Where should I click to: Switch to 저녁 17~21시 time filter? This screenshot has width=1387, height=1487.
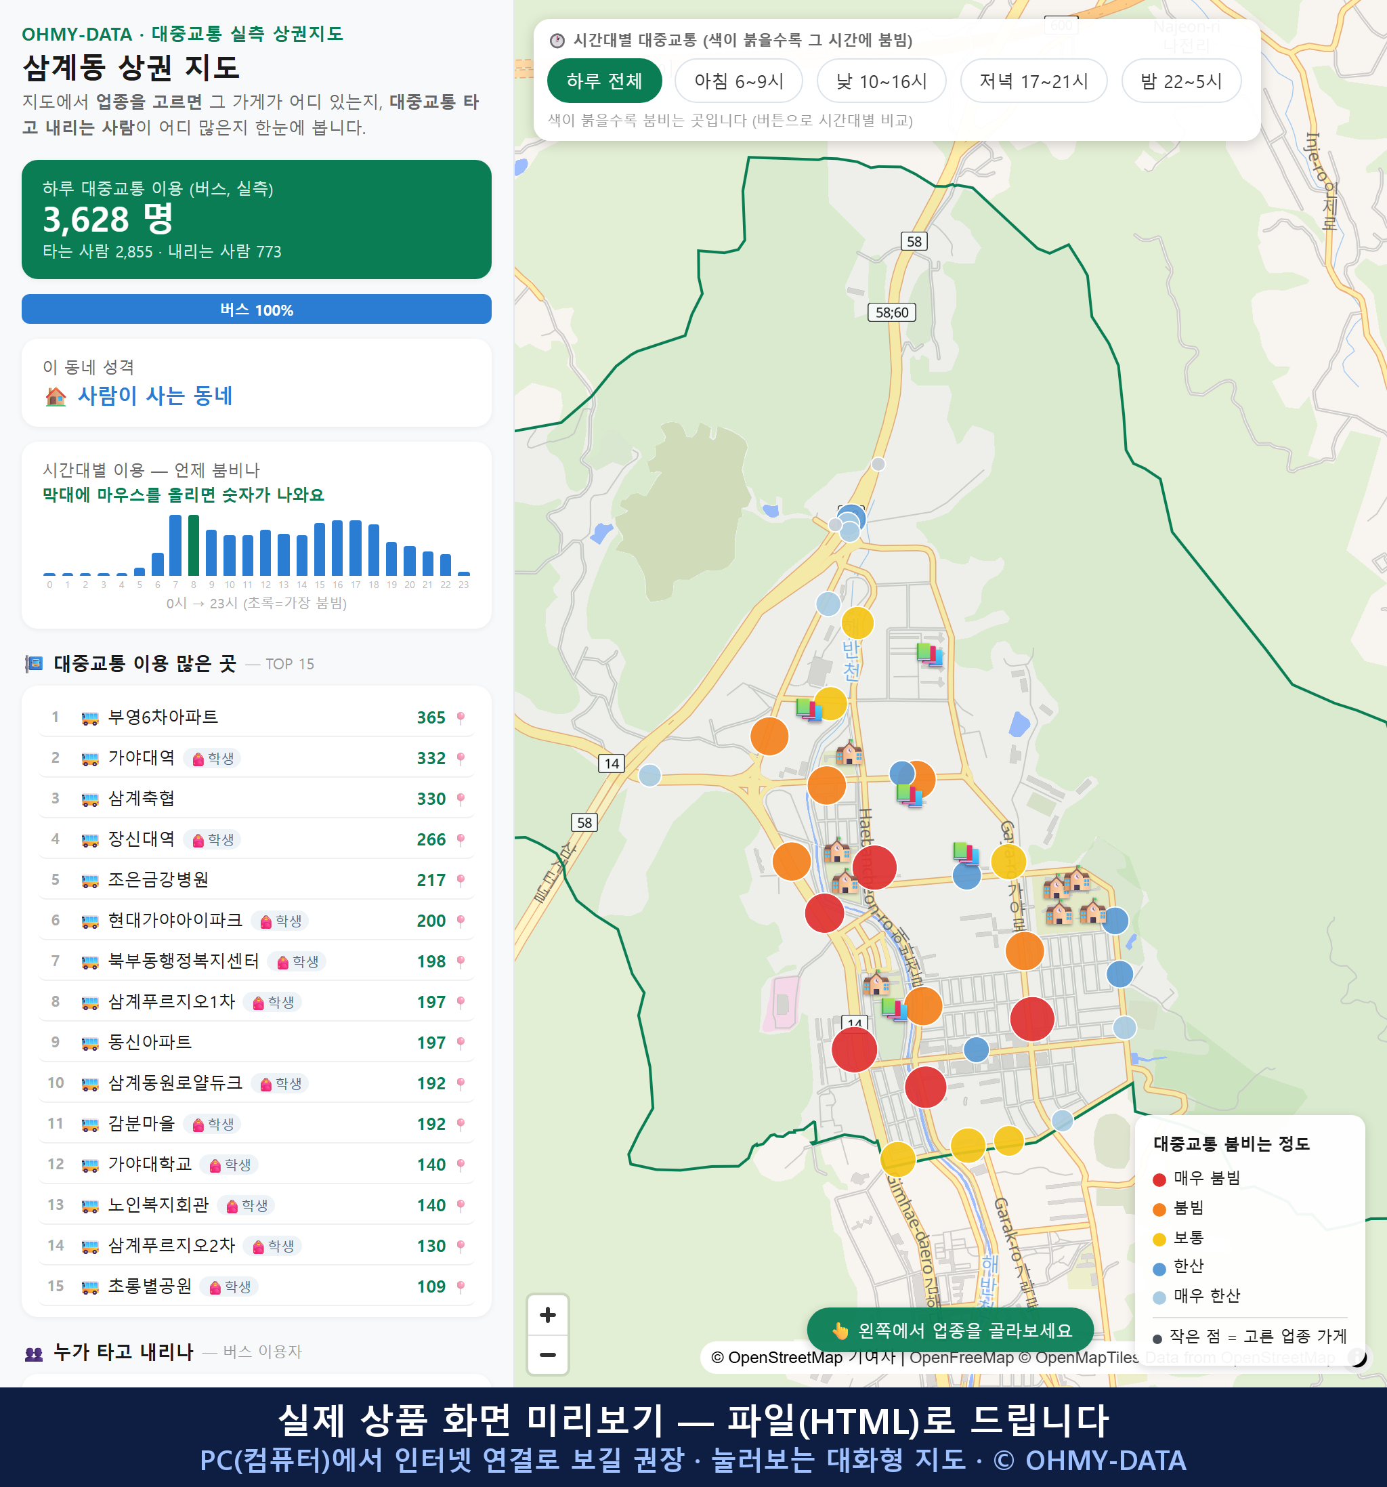point(1033,81)
